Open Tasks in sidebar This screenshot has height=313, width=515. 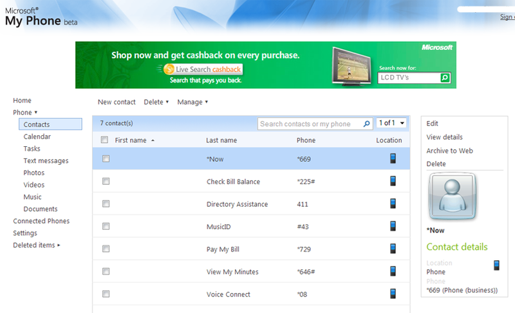point(32,149)
